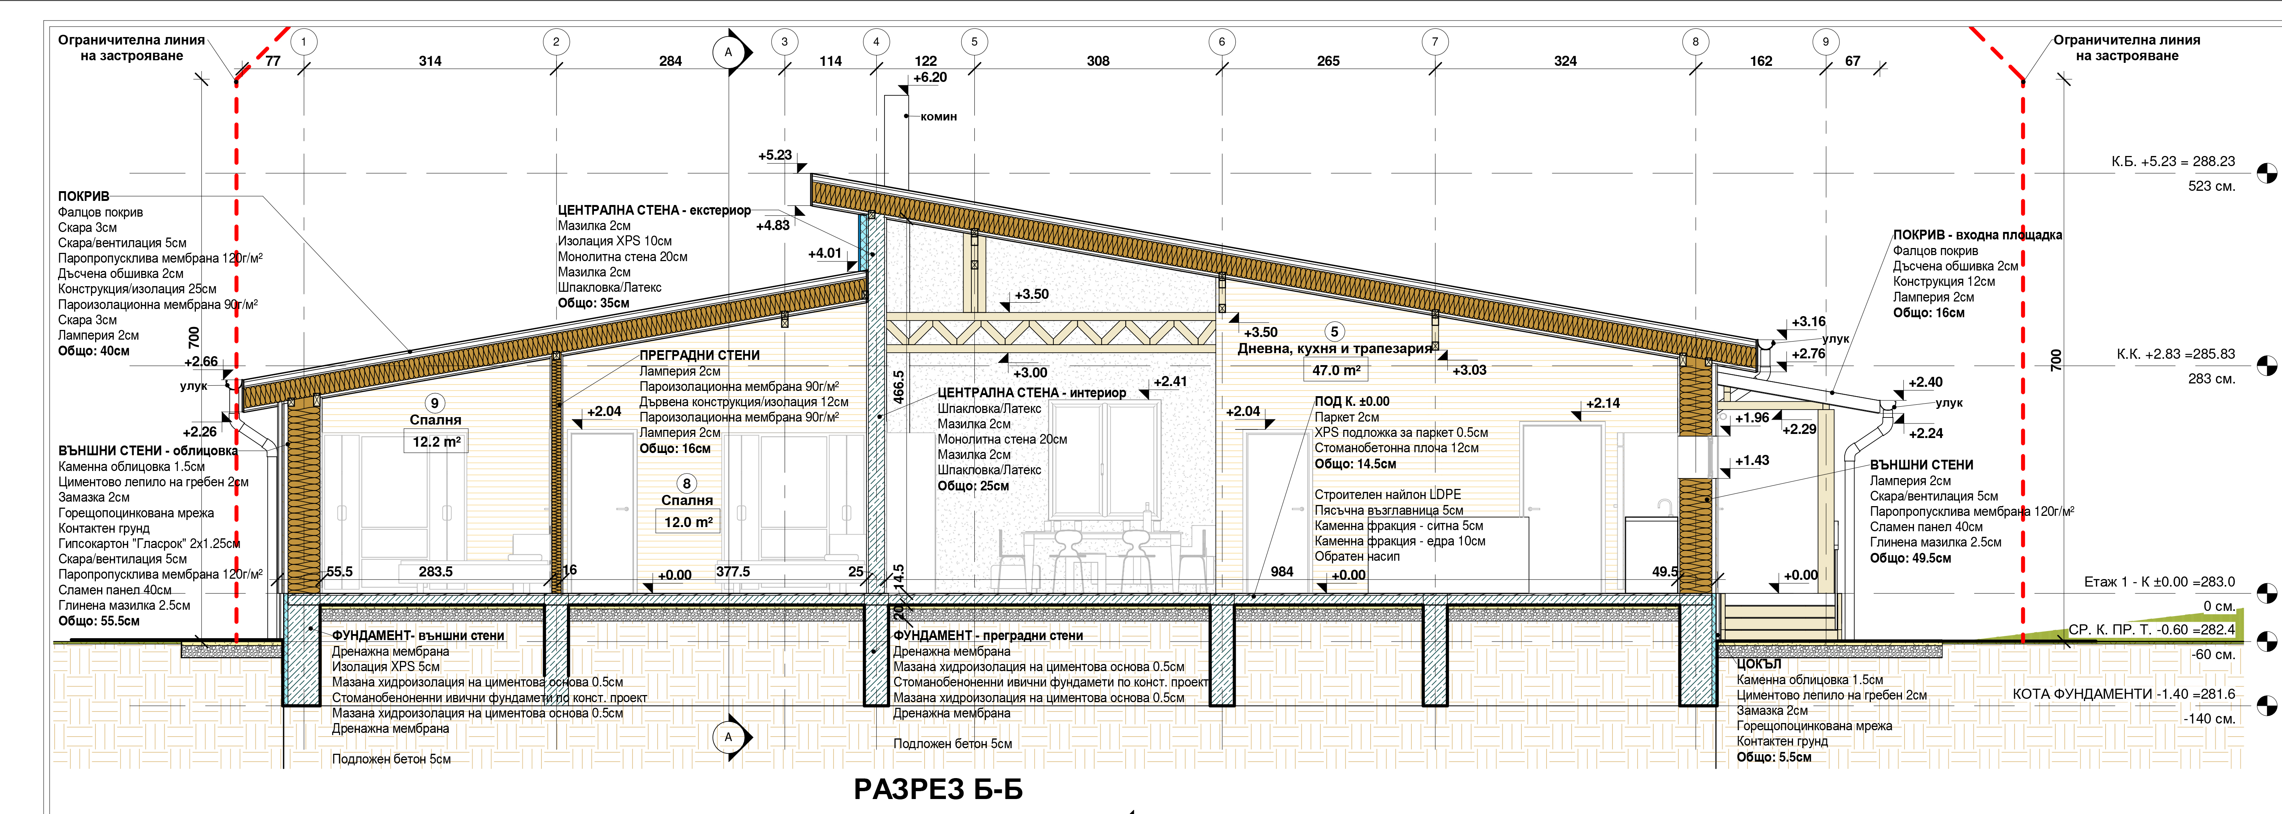Select the top section marker A
The image size is (2282, 814).
pyautogui.click(x=729, y=52)
